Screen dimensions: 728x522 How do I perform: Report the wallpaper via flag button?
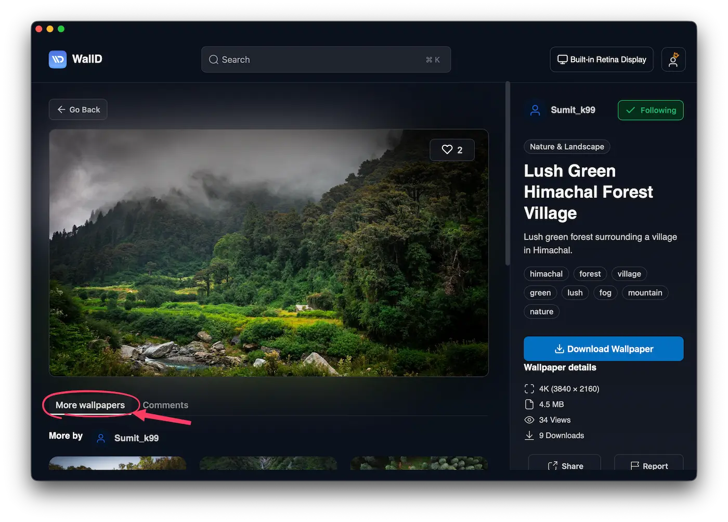648,465
